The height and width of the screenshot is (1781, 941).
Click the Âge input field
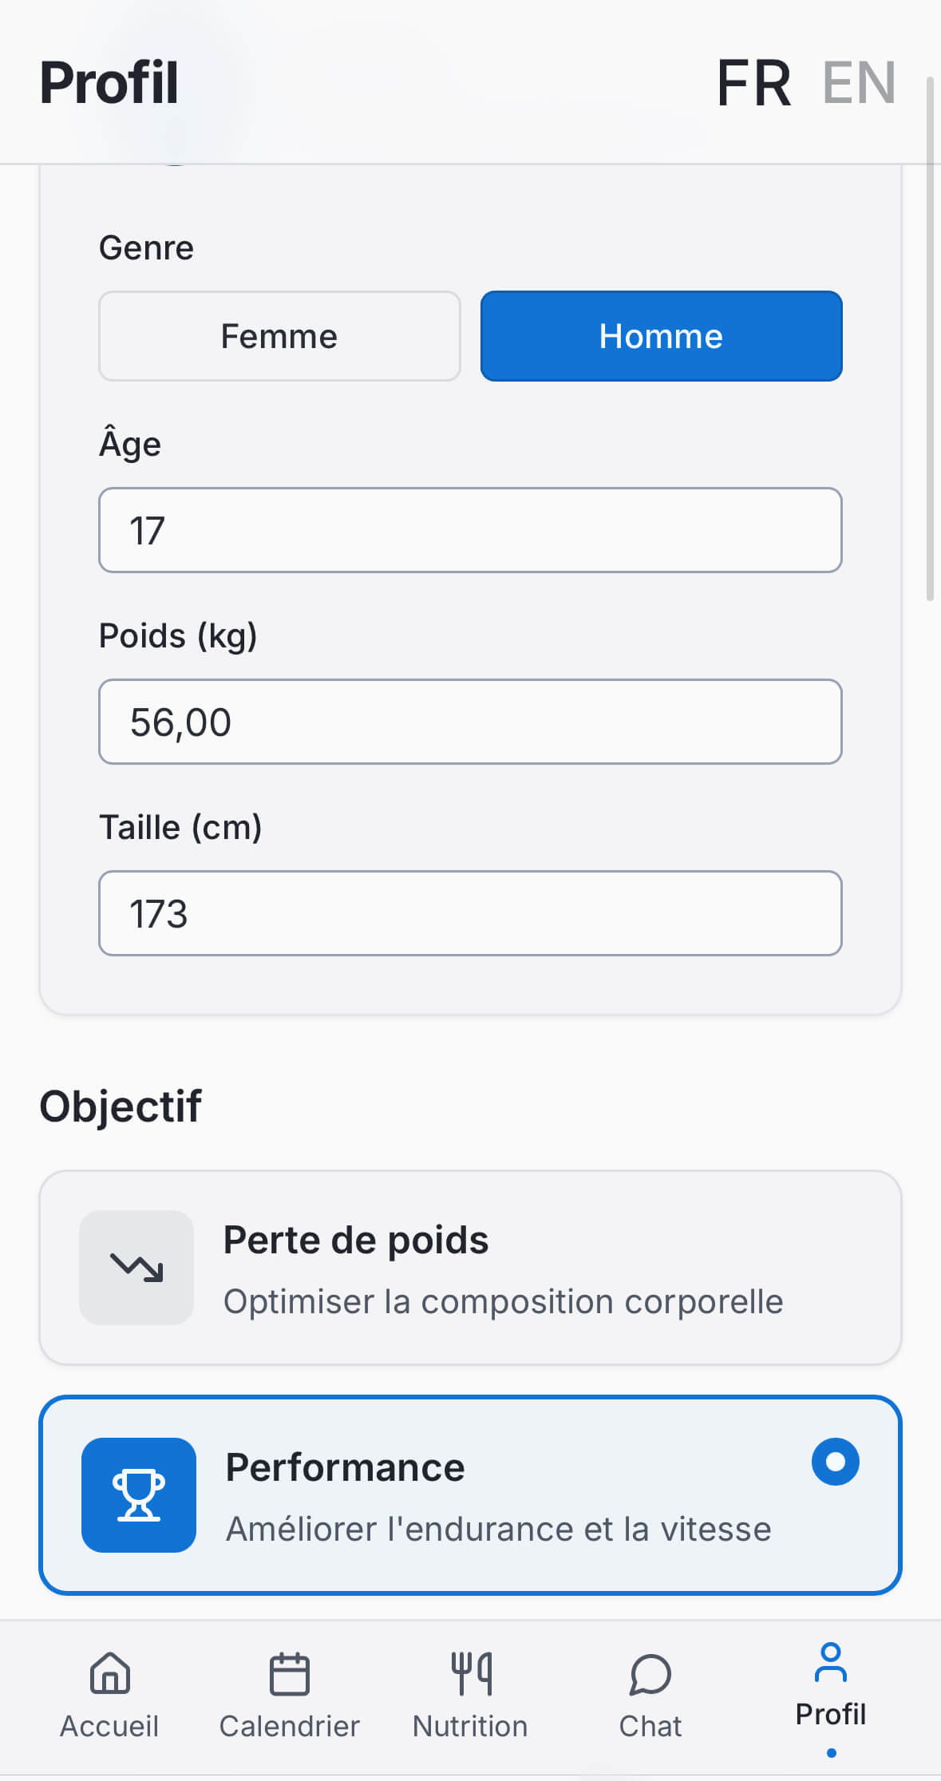coord(470,530)
